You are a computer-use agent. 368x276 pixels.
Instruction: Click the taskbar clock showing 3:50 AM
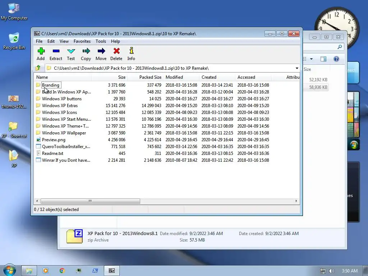point(350,271)
